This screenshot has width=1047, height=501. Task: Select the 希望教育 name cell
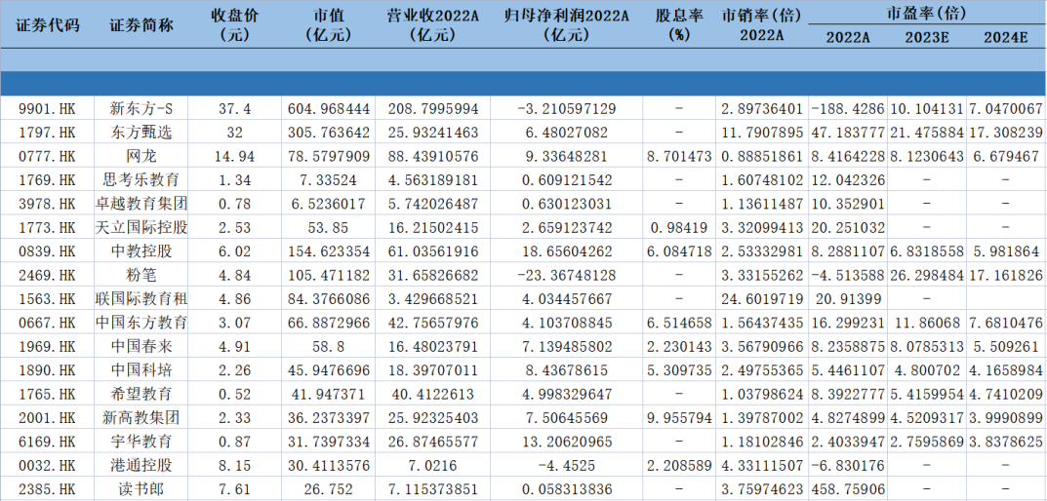click(141, 393)
